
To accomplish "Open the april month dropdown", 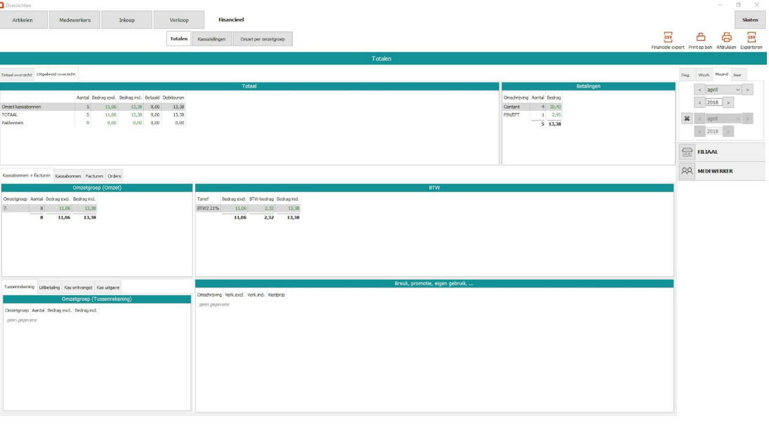I will click(x=723, y=90).
